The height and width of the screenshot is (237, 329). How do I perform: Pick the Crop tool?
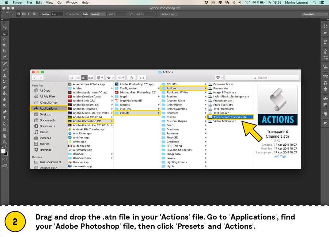pyautogui.click(x=5, y=51)
